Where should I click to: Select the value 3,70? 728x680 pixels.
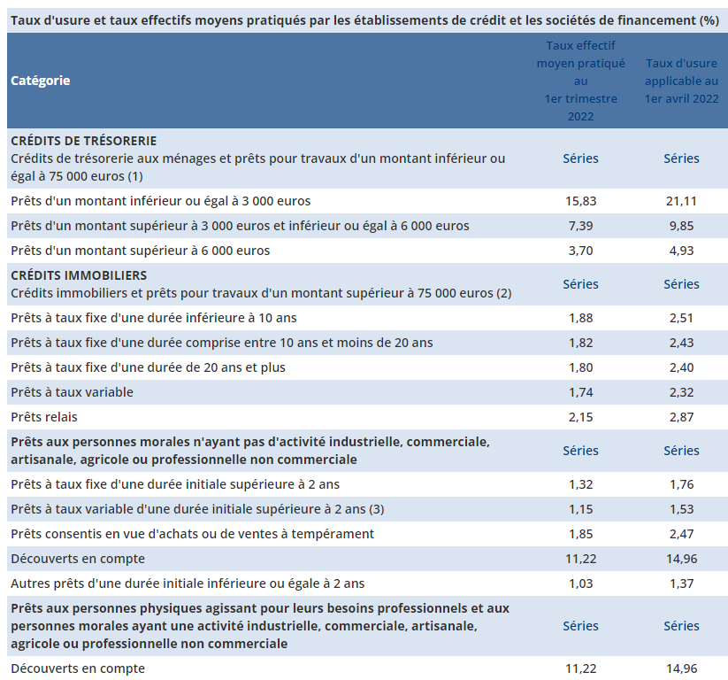[580, 251]
